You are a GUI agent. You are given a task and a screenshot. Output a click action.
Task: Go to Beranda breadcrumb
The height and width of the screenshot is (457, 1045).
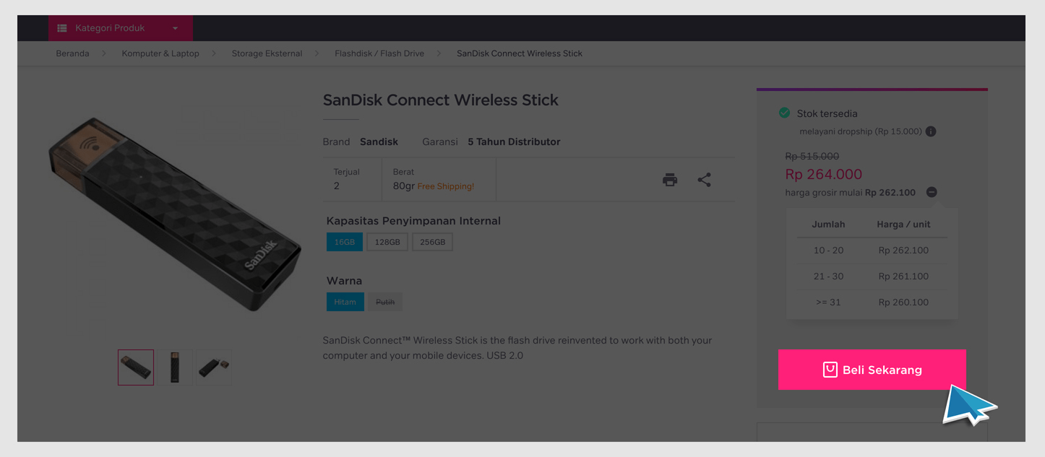72,53
